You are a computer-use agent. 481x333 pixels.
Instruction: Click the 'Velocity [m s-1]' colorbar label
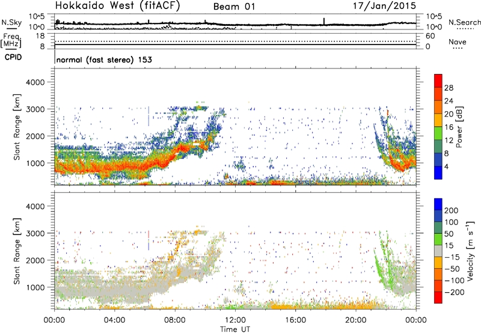(470, 251)
